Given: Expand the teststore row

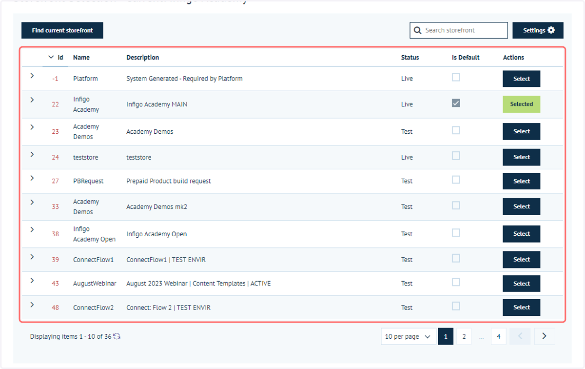Looking at the screenshot, I should (32, 154).
